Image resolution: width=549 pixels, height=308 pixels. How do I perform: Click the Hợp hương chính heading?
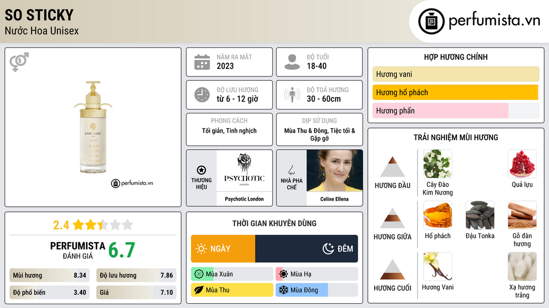pos(456,57)
